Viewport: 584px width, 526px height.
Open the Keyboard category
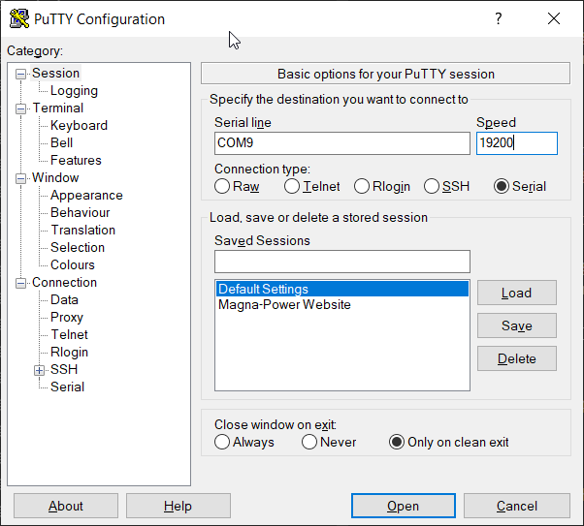tap(79, 125)
